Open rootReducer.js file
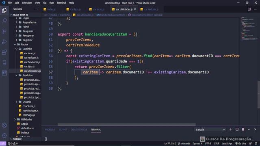Screen dimensions: 260x146 [30, 111]
